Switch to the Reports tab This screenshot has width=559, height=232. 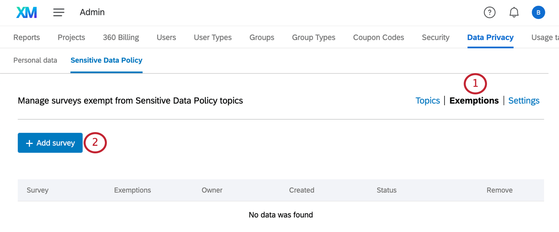27,37
